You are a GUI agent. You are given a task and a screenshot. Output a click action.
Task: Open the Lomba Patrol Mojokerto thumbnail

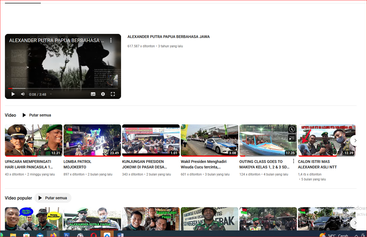[x=92, y=140]
